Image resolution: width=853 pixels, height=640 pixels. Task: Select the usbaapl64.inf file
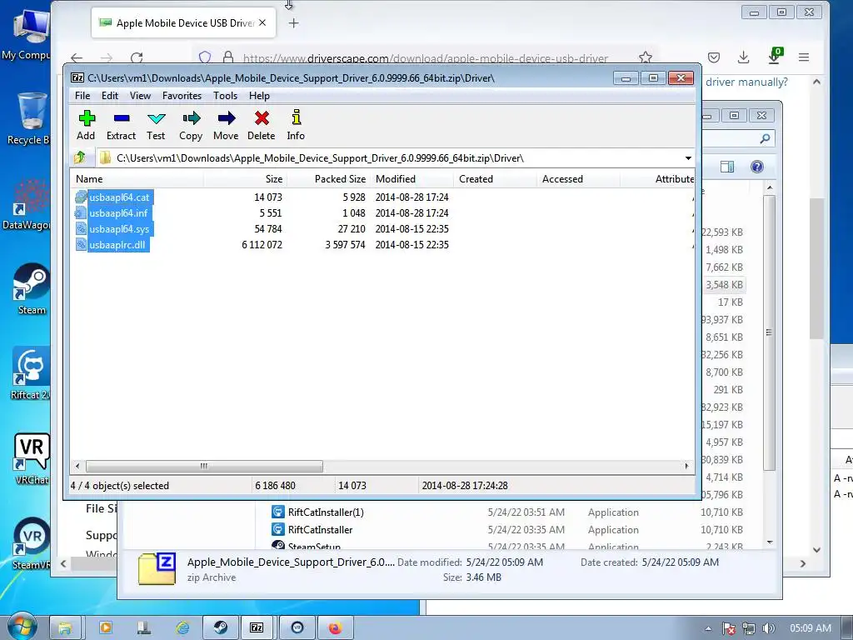[x=118, y=212]
